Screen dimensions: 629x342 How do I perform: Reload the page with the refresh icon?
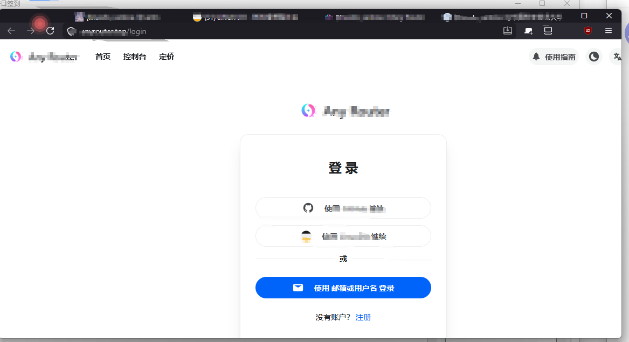pos(50,31)
